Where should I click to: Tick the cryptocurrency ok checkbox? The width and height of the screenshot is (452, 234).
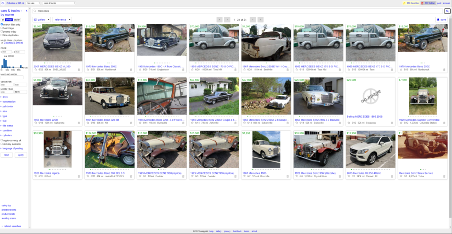tap(2, 141)
